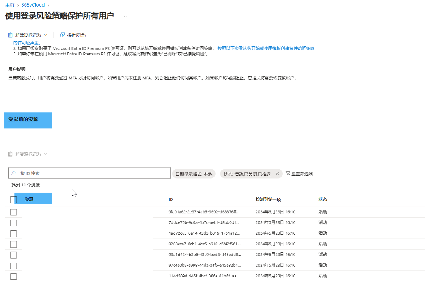Sort by the 资源 column header
Screen dimensions: 425x281
29,199
